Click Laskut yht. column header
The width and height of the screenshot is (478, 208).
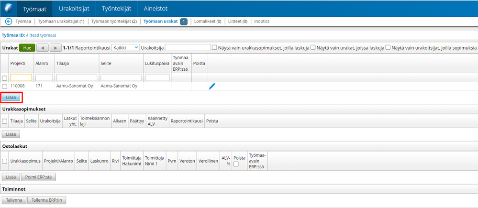[x=70, y=121]
